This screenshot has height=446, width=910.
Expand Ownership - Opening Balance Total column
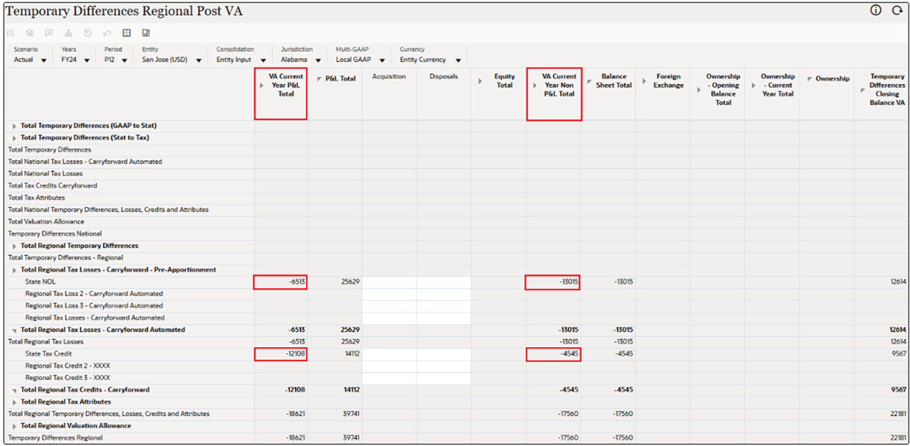pyautogui.click(x=699, y=90)
